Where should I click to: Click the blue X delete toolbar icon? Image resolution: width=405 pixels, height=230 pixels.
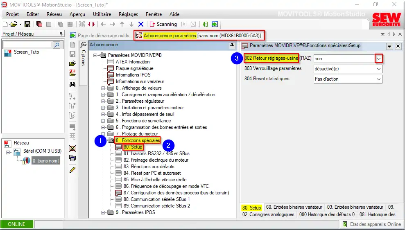[x=141, y=24]
